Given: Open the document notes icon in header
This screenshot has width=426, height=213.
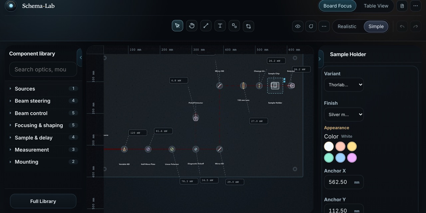Looking at the screenshot, I should point(402,6).
